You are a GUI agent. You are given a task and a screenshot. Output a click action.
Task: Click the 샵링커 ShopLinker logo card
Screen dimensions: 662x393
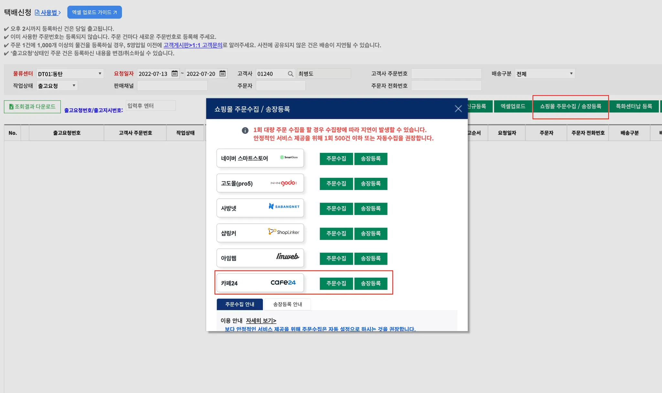click(x=260, y=233)
